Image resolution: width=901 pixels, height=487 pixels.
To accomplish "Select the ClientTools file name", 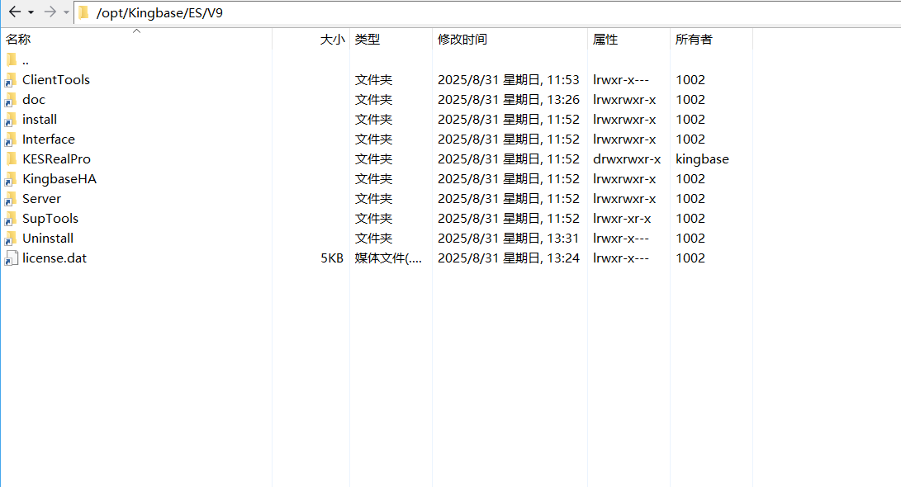I will [55, 80].
